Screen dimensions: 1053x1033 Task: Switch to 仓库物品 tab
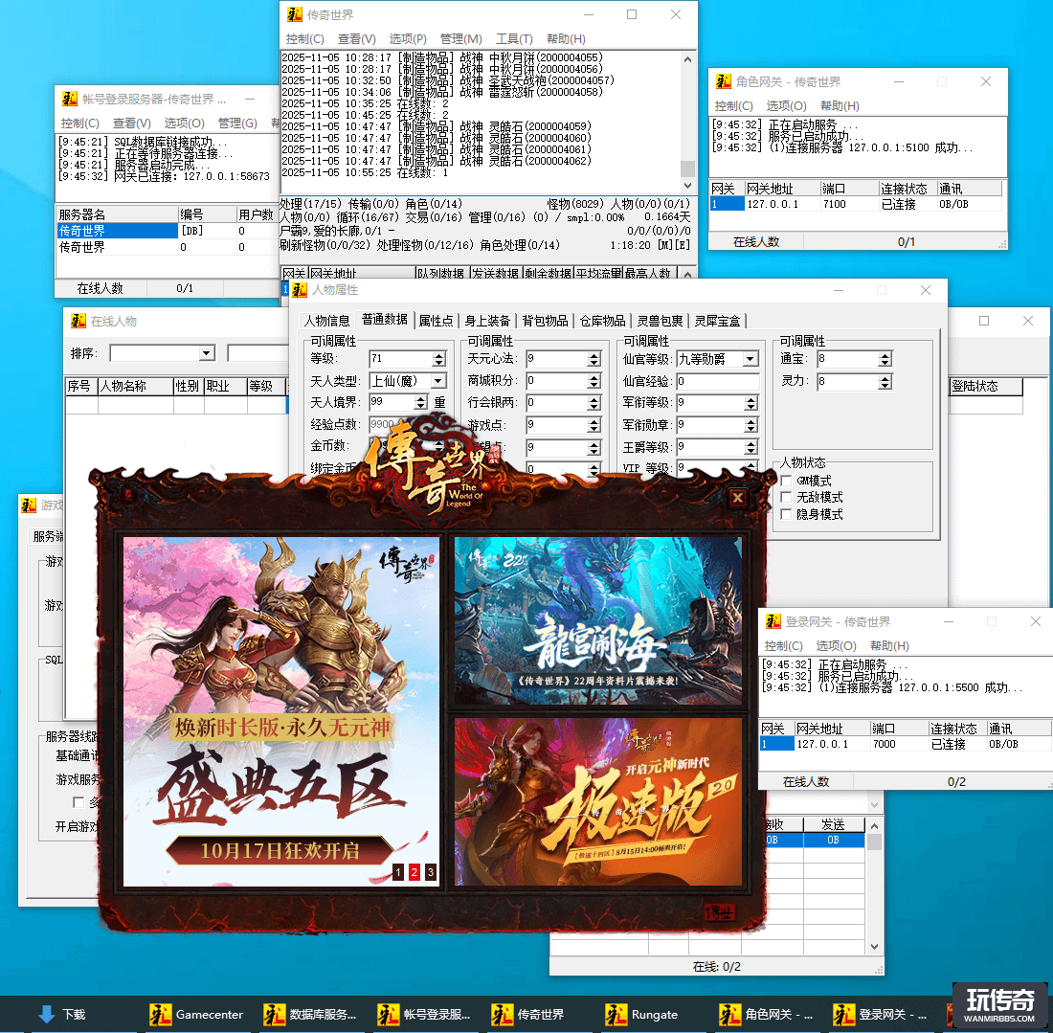(x=602, y=321)
